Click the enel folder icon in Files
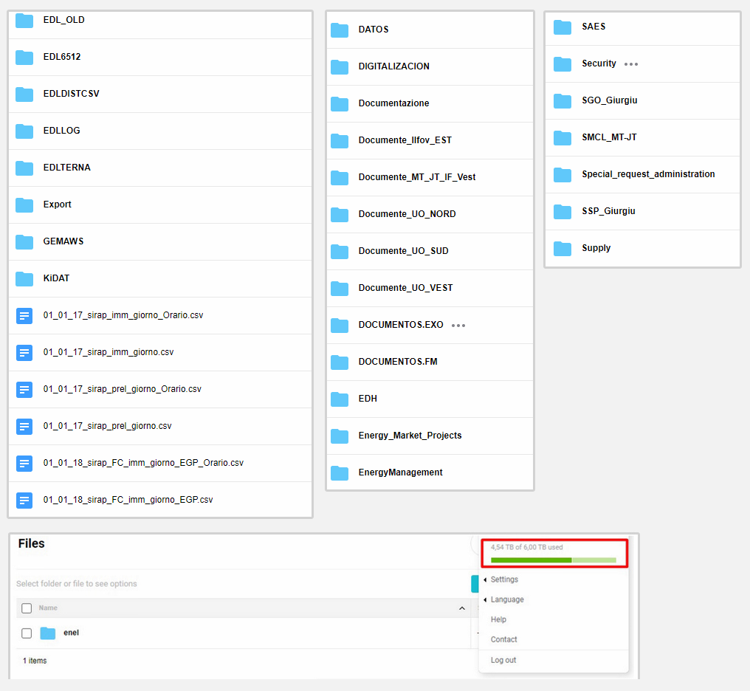 [x=48, y=633]
